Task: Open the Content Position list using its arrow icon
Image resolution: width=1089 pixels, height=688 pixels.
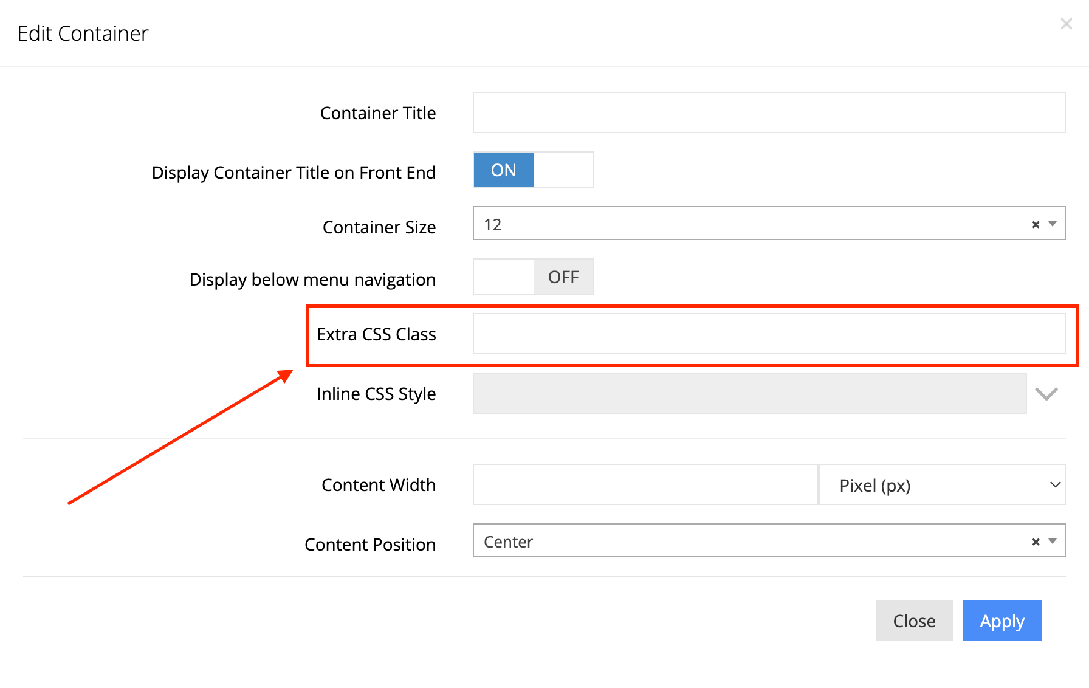Action: tap(1051, 541)
